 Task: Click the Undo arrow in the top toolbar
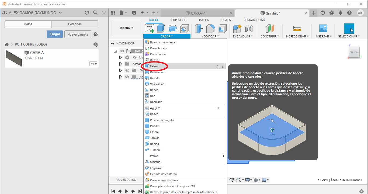[143, 13]
